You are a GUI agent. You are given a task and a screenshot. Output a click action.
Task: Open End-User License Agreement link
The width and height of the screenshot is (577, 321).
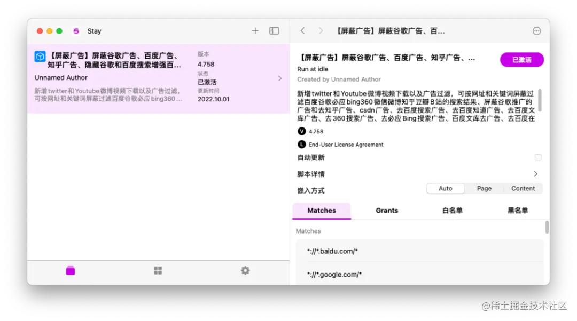[346, 145]
